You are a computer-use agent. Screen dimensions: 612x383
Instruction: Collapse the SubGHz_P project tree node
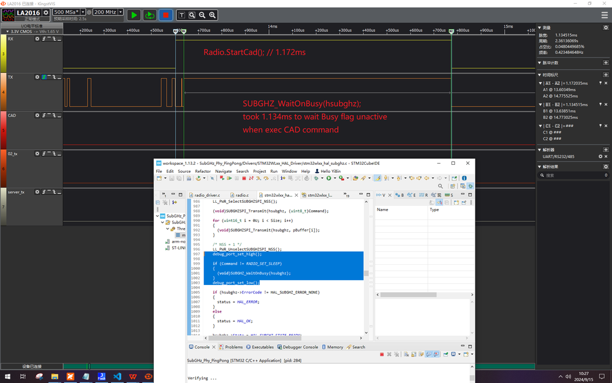pyautogui.click(x=157, y=216)
